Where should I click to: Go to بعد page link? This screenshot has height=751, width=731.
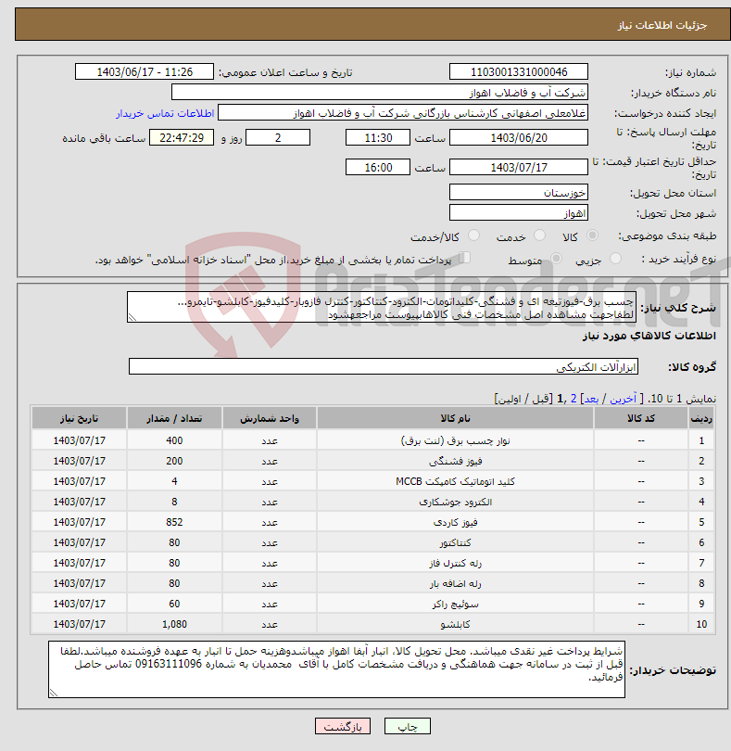[x=591, y=399]
